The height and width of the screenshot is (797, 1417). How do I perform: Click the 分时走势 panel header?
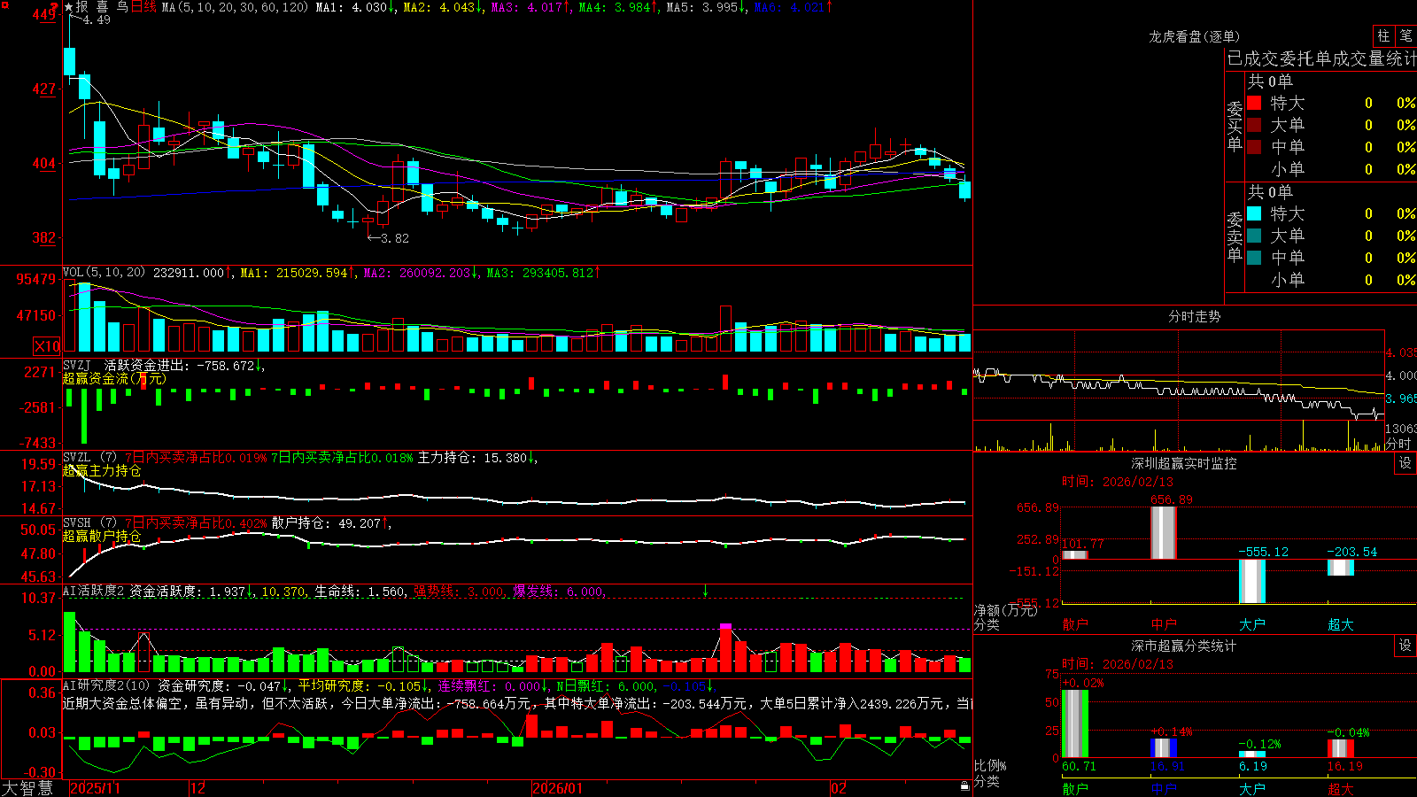(1194, 316)
